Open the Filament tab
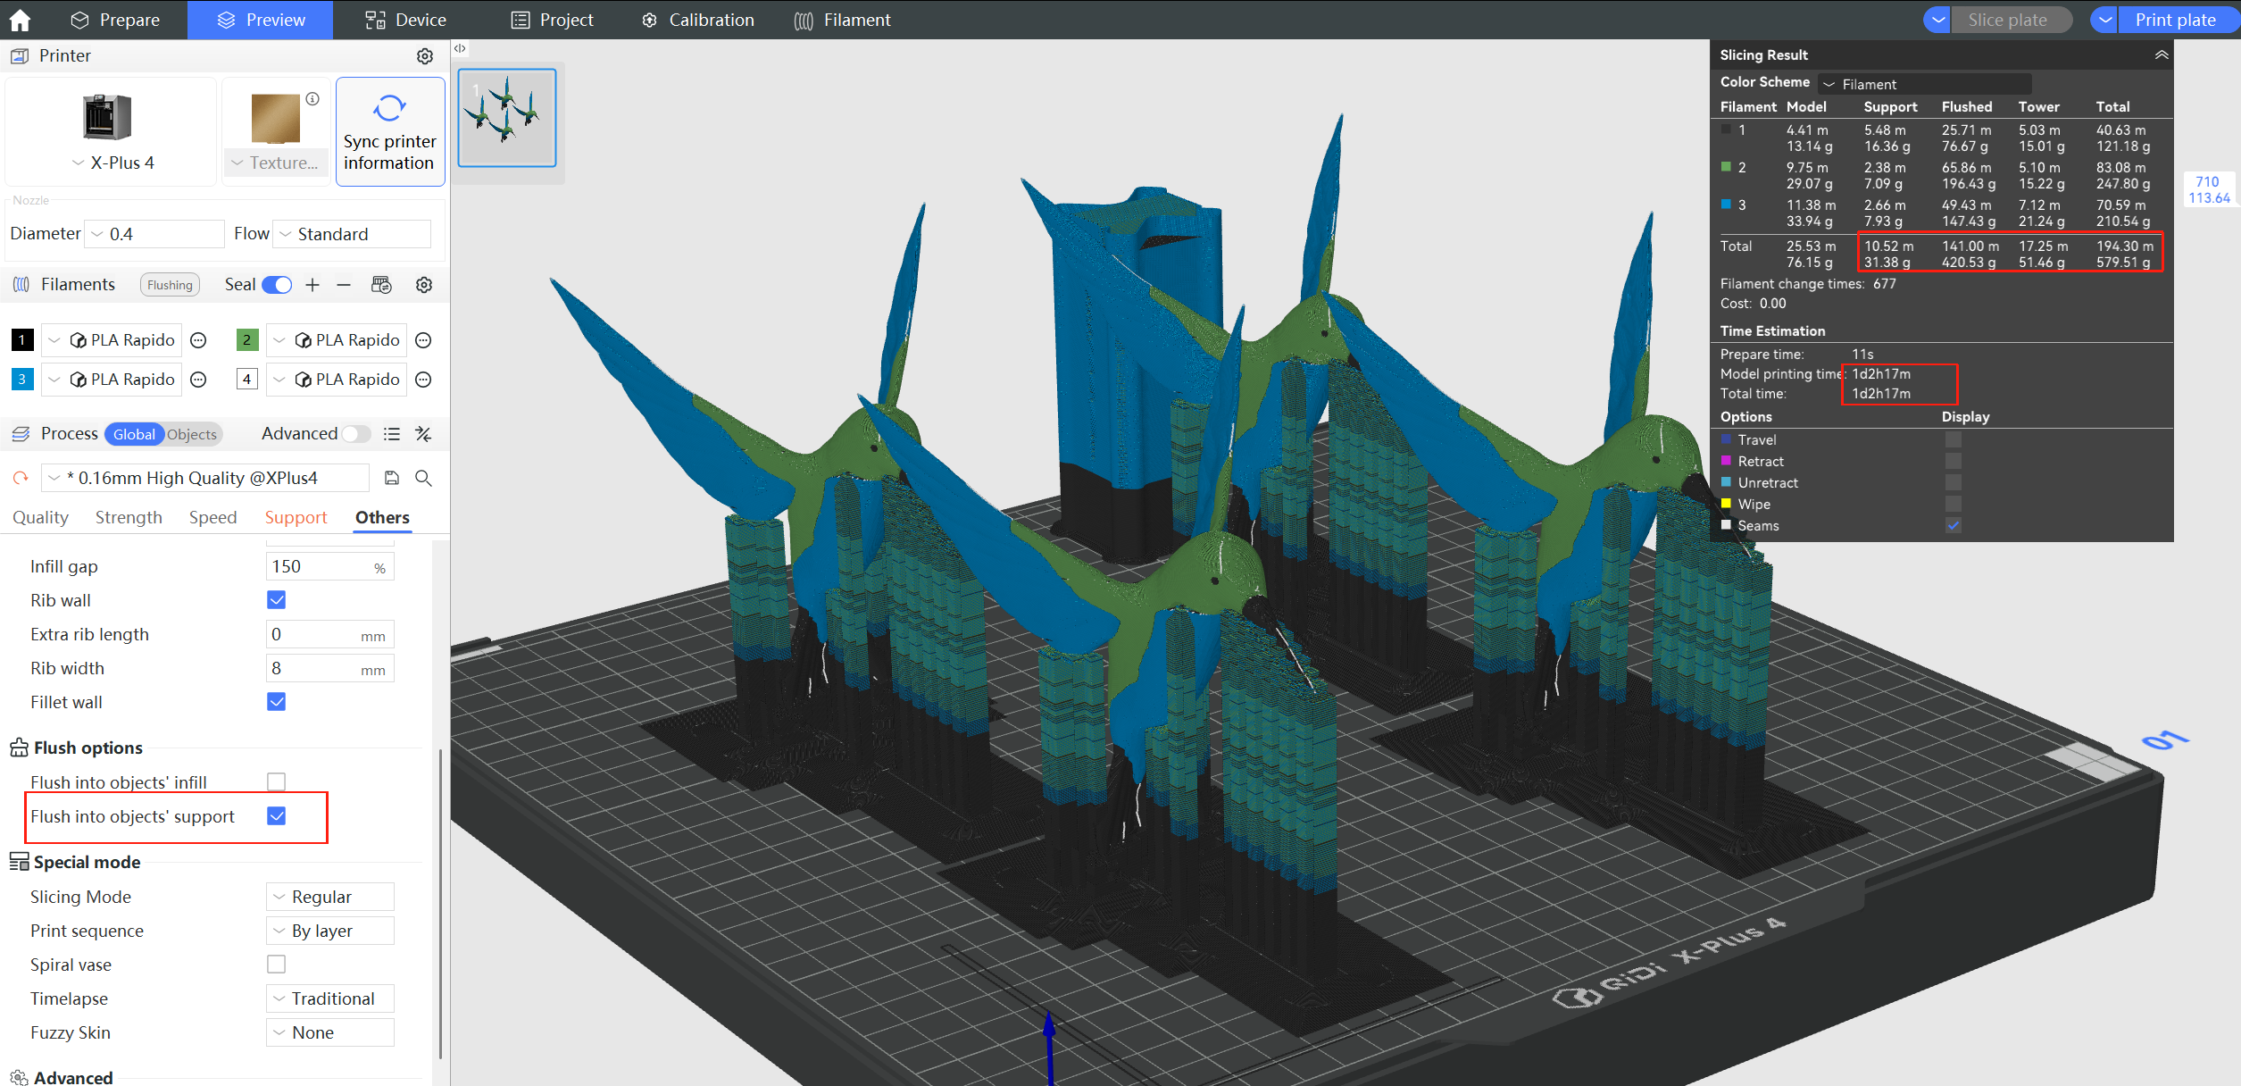The image size is (2241, 1086). [843, 20]
